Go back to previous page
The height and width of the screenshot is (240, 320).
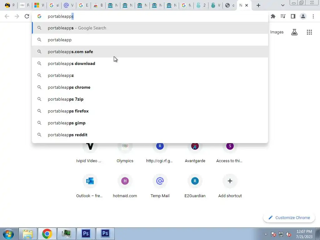7,16
